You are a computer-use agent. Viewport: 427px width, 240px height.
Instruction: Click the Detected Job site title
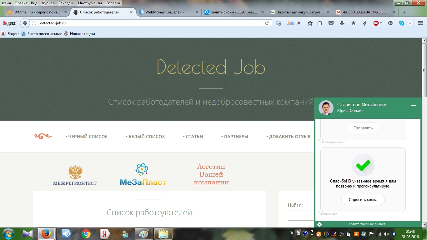click(211, 66)
